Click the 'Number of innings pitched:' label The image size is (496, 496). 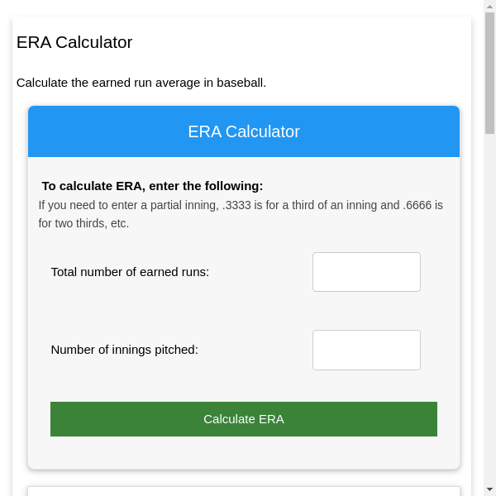tap(124, 350)
